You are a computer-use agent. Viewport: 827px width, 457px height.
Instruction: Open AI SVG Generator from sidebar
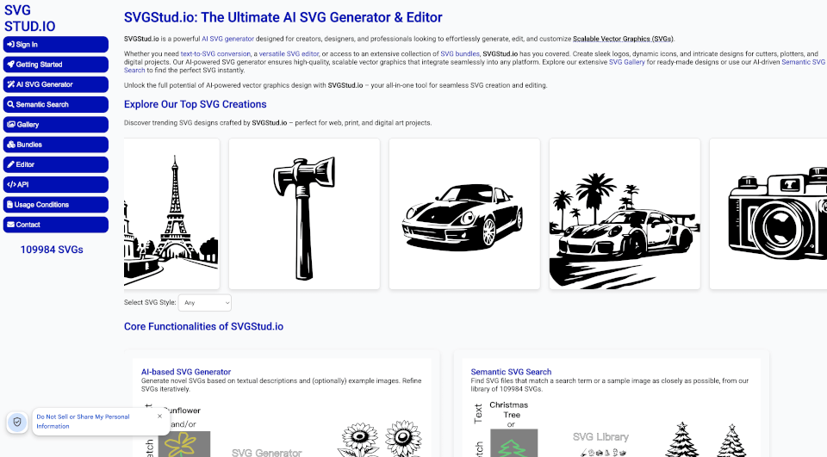click(x=56, y=84)
